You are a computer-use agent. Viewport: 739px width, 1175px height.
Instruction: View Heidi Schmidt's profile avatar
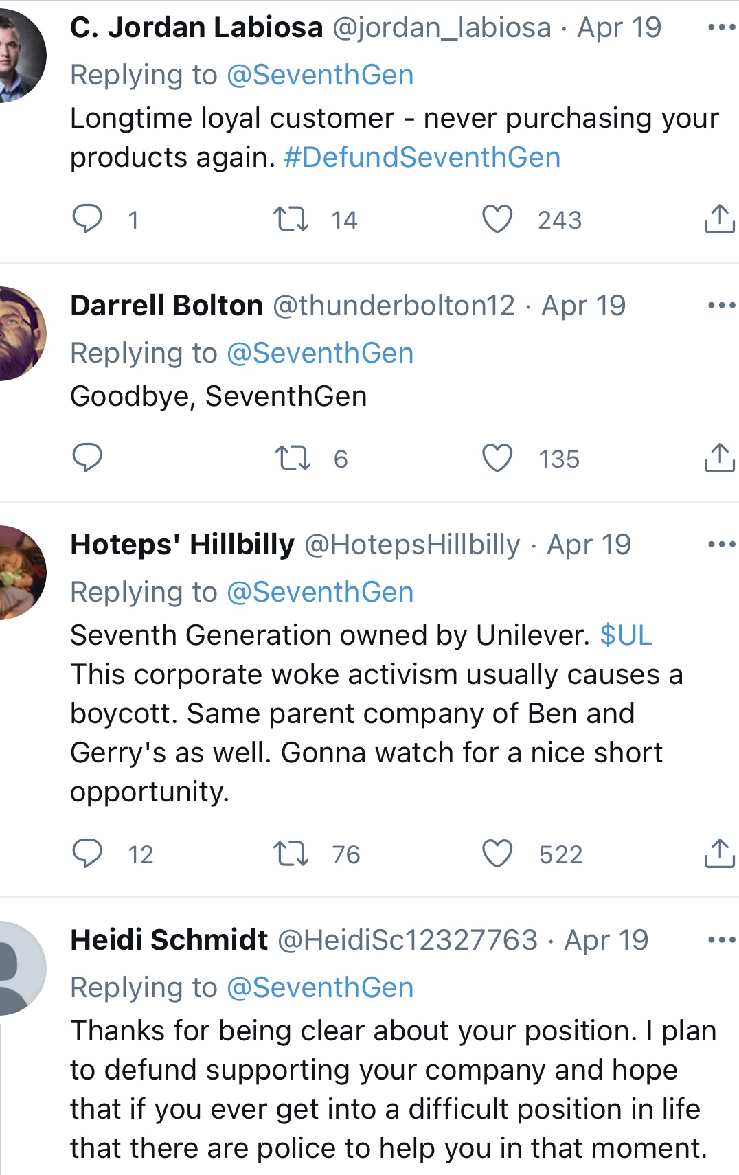tap(21, 968)
